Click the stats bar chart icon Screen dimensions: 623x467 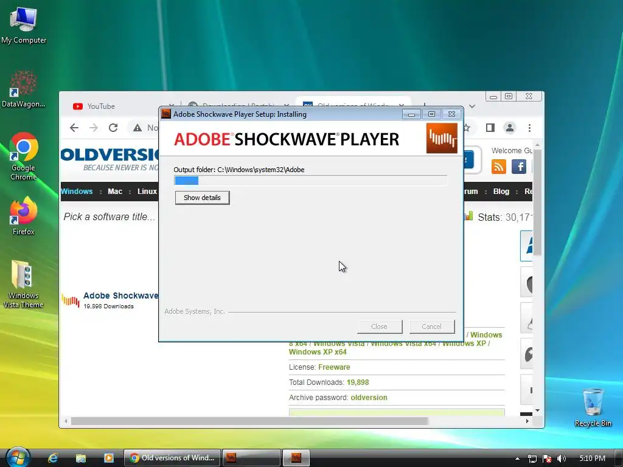[469, 216]
